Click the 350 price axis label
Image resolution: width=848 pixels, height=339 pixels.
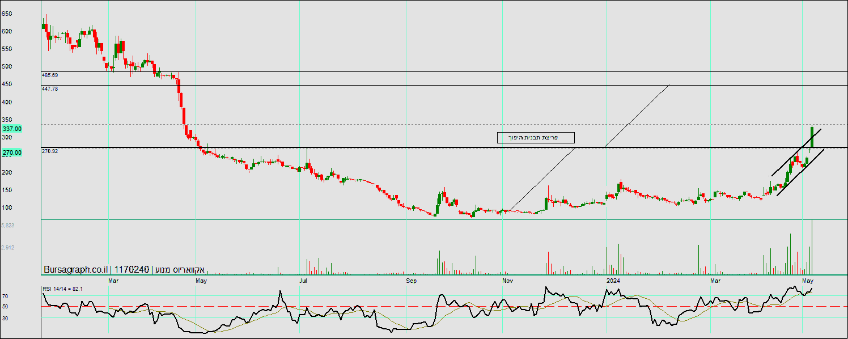(7, 120)
